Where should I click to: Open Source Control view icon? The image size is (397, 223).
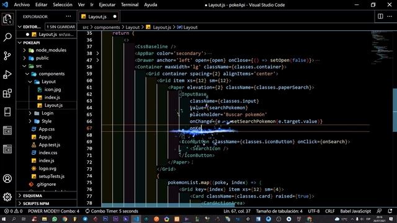pyautogui.click(x=7, y=56)
